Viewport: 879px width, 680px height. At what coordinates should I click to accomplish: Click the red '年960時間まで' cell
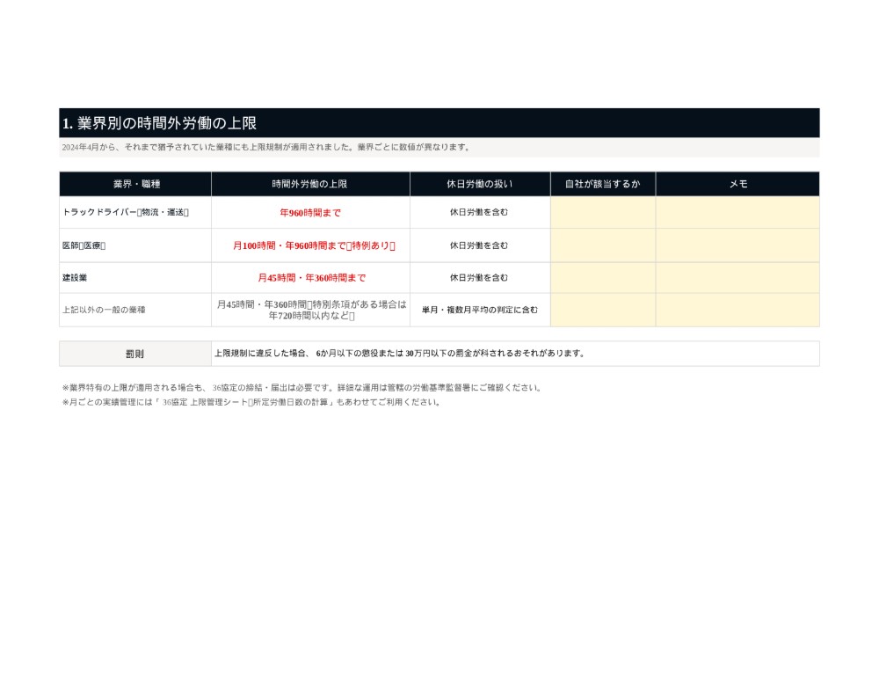[310, 213]
